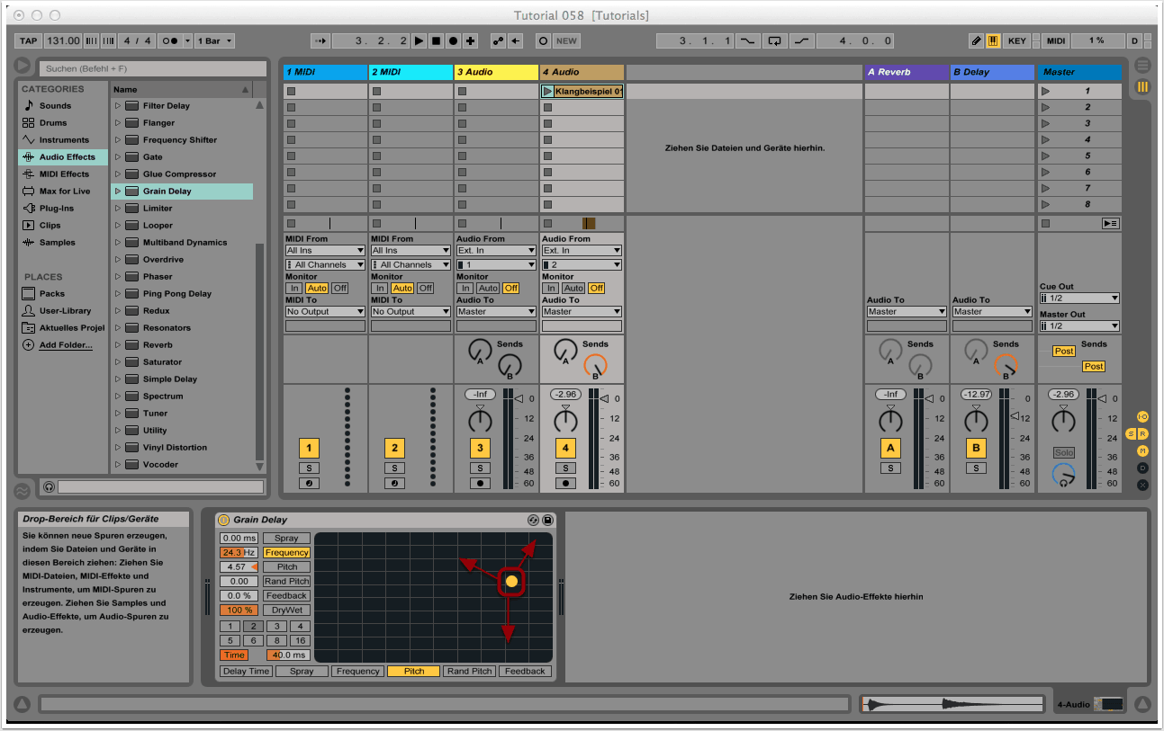Select Audio Effects category in browser
The image size is (1164, 731).
point(66,157)
